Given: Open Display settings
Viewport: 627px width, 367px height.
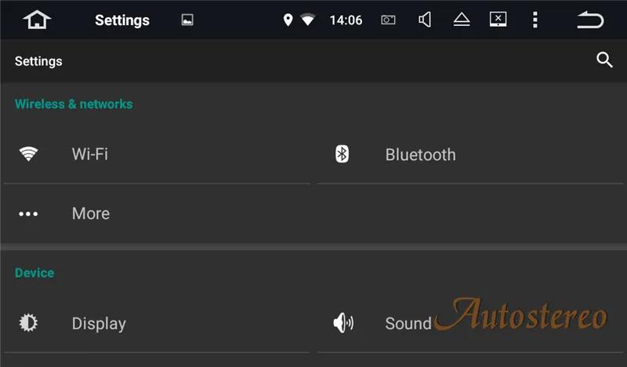Looking at the screenshot, I should 157,323.
